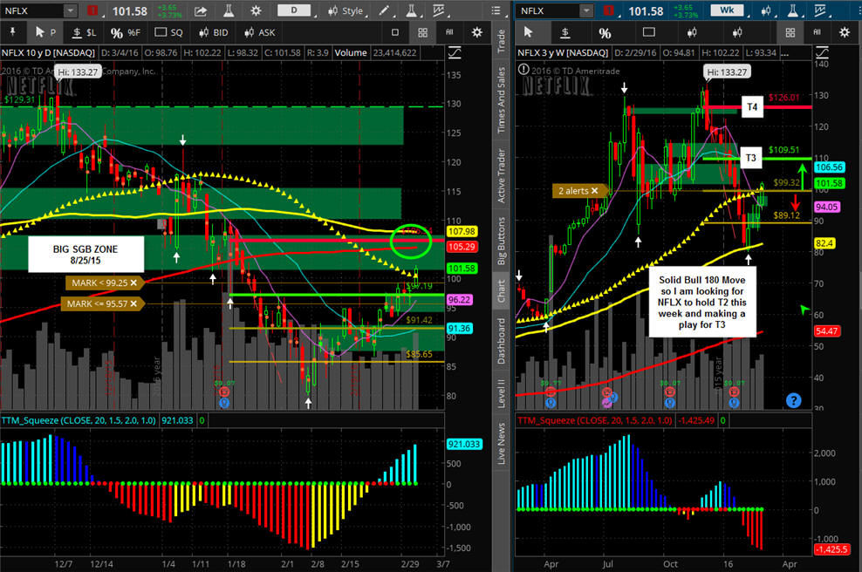Click chart-lines icon in right pane header
This screenshot has height=572, width=862.
coord(819,11)
